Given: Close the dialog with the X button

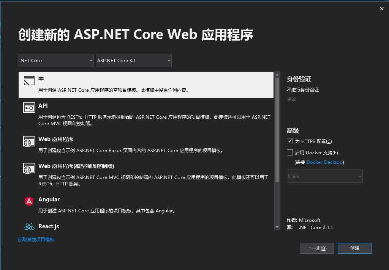Looking at the screenshot, I should 381,9.
